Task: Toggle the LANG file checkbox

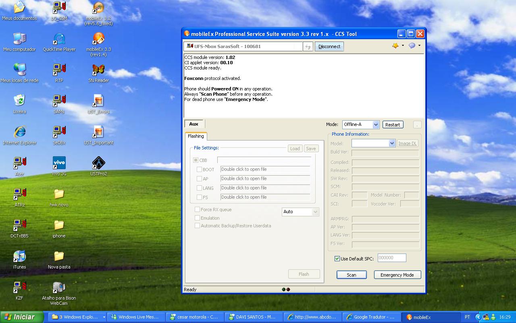Action: (199, 188)
